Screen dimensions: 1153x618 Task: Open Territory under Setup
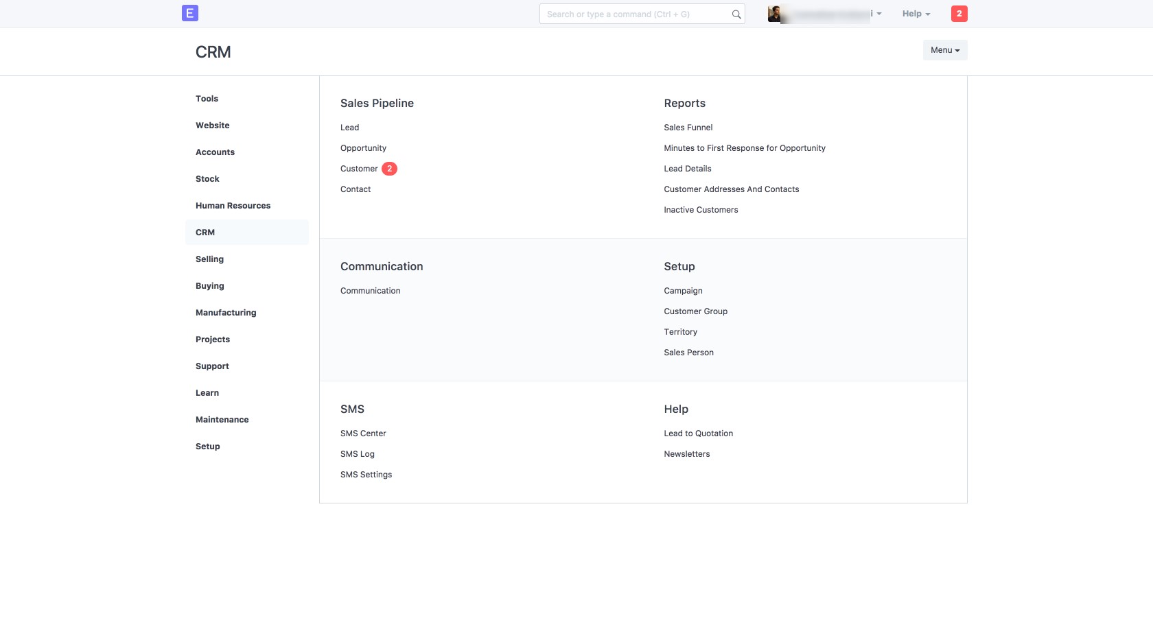pyautogui.click(x=680, y=332)
